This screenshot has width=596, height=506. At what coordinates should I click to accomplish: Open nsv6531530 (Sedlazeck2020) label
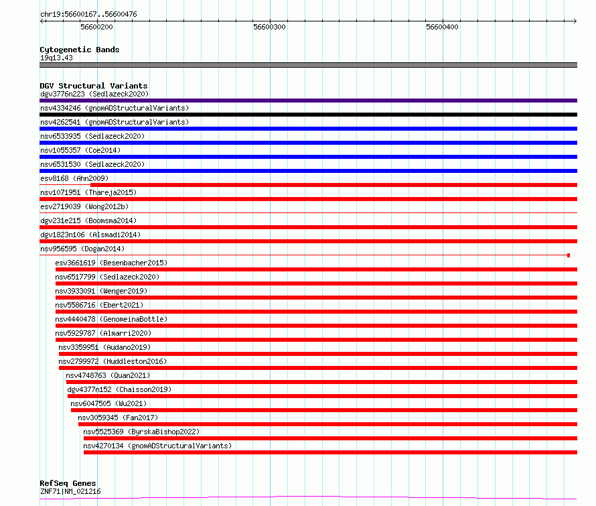pyautogui.click(x=92, y=164)
